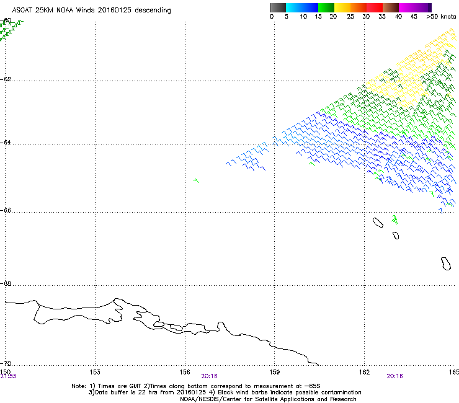
Task: Click the cyan 5-10 knots legend color
Action: click(x=294, y=7)
